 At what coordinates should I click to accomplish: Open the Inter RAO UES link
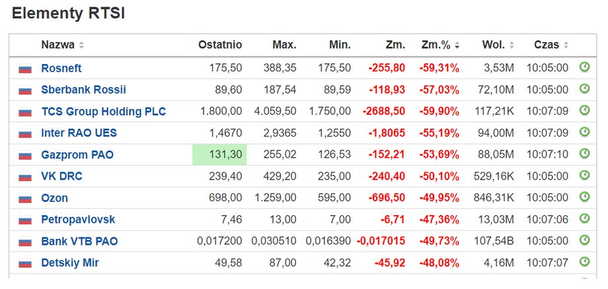[79, 133]
